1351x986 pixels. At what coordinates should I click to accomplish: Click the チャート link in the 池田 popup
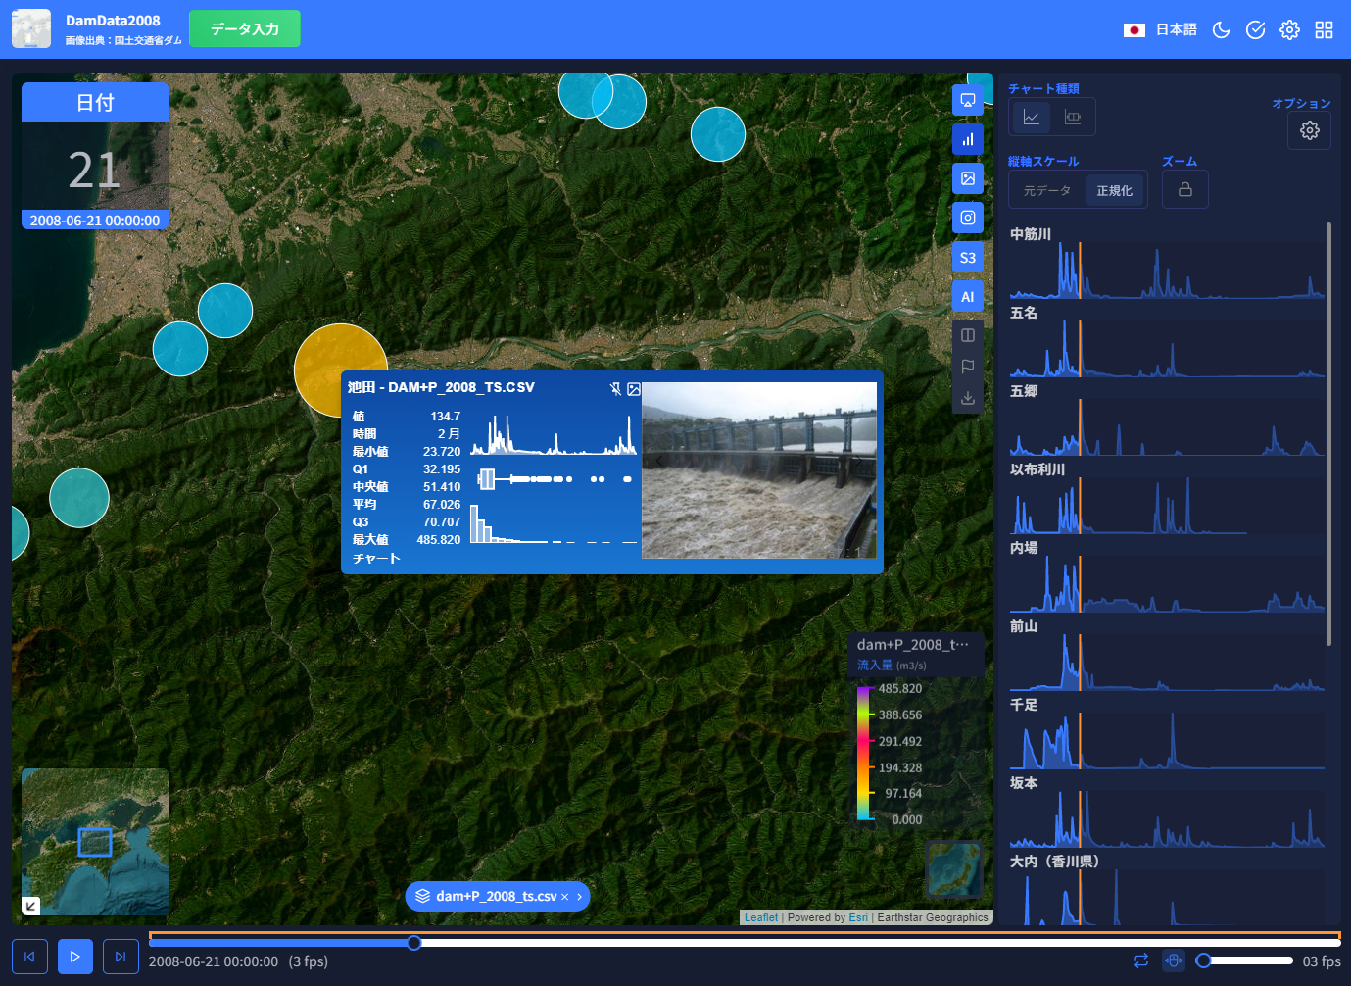tap(376, 558)
